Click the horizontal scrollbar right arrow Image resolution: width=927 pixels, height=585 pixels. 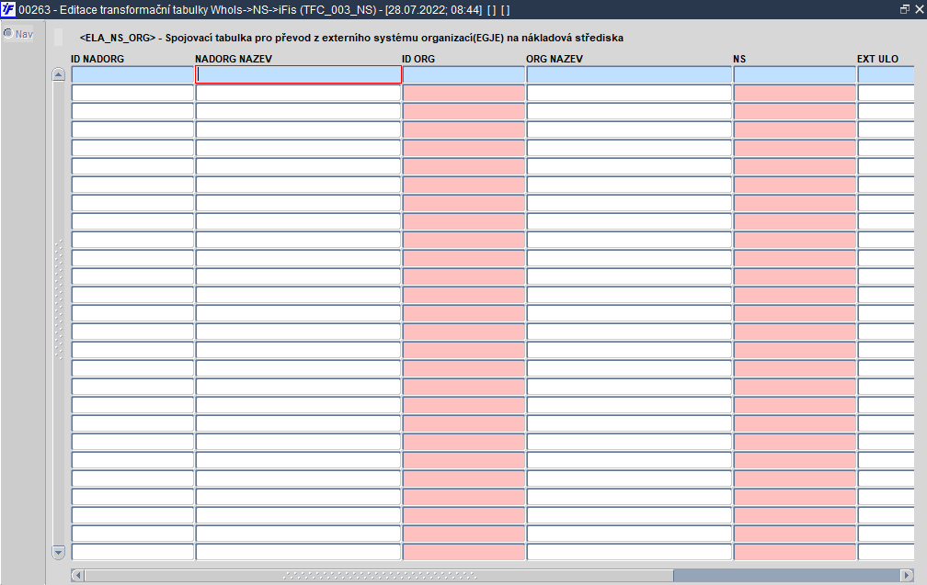(x=907, y=575)
